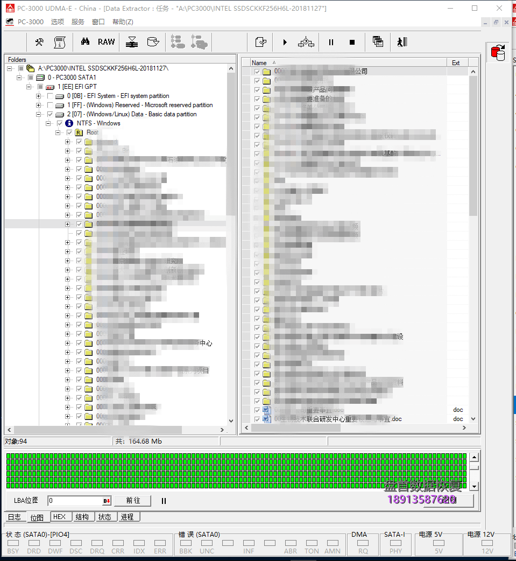Expand the first folder under Root

(x=67, y=142)
